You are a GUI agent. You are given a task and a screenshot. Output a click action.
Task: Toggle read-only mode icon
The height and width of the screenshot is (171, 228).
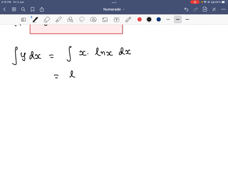pyautogui.click(x=23, y=19)
